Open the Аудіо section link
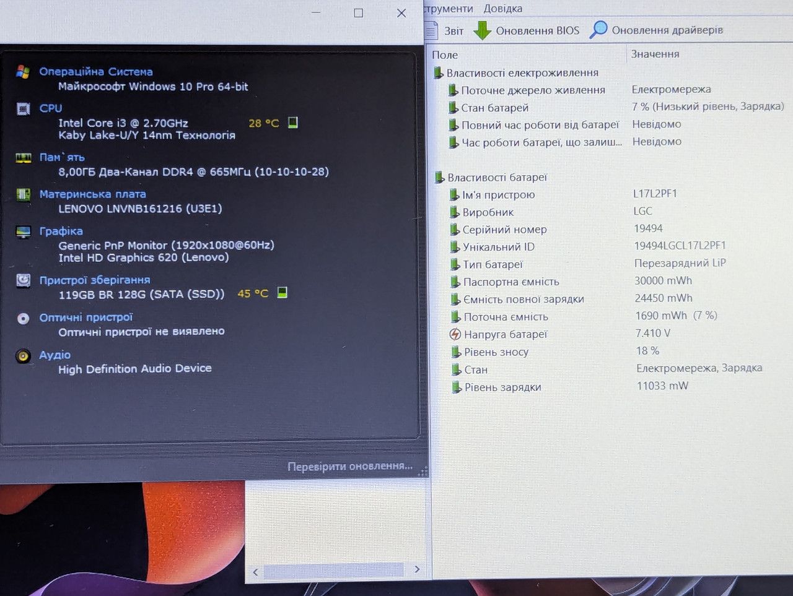The height and width of the screenshot is (596, 793). (x=55, y=355)
